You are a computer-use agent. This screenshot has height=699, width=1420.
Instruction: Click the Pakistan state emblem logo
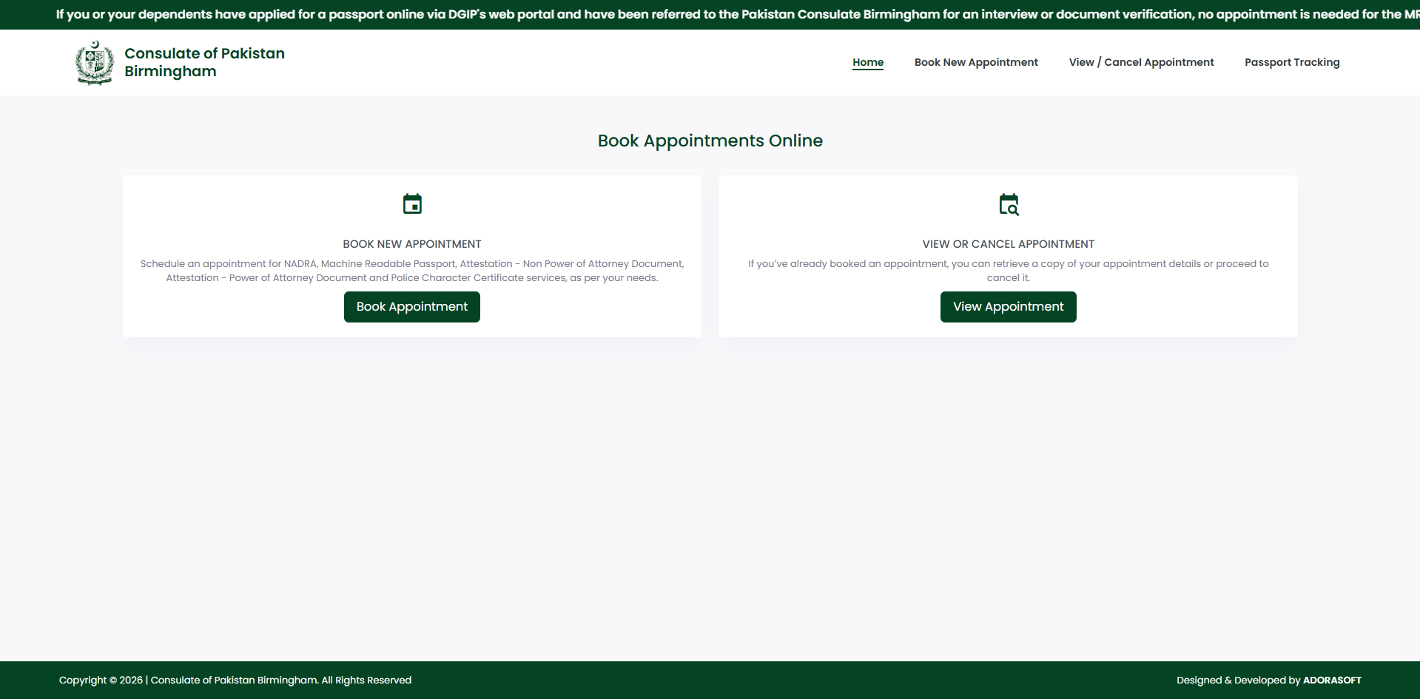(x=95, y=63)
